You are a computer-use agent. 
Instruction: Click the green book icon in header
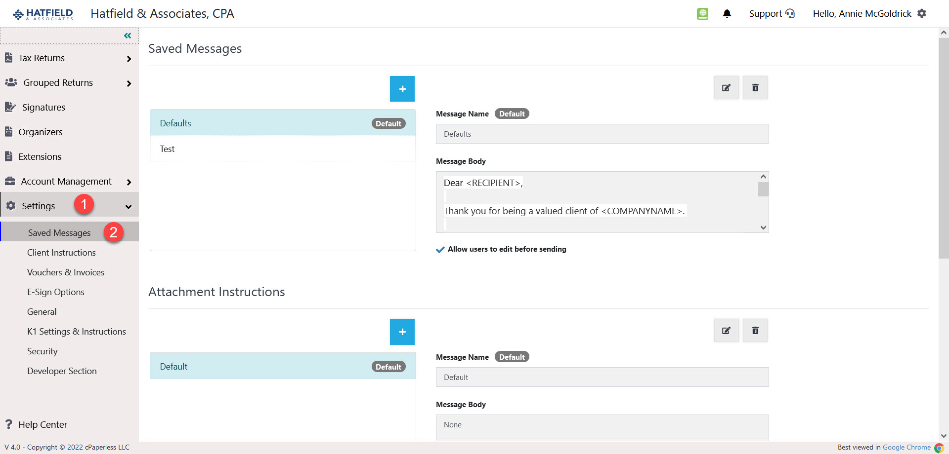point(702,14)
